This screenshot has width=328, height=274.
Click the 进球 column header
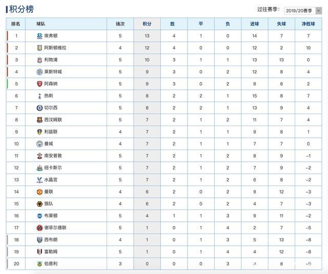pyautogui.click(x=254, y=24)
